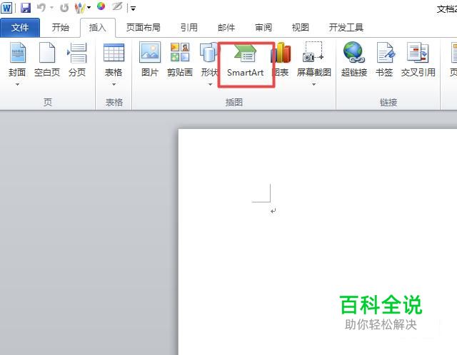
Task: Insert a blank page with 空白页
Action: [x=47, y=60]
